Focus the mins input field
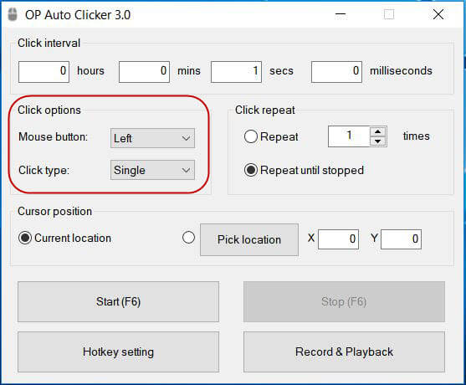The image size is (466, 385). tap(144, 72)
